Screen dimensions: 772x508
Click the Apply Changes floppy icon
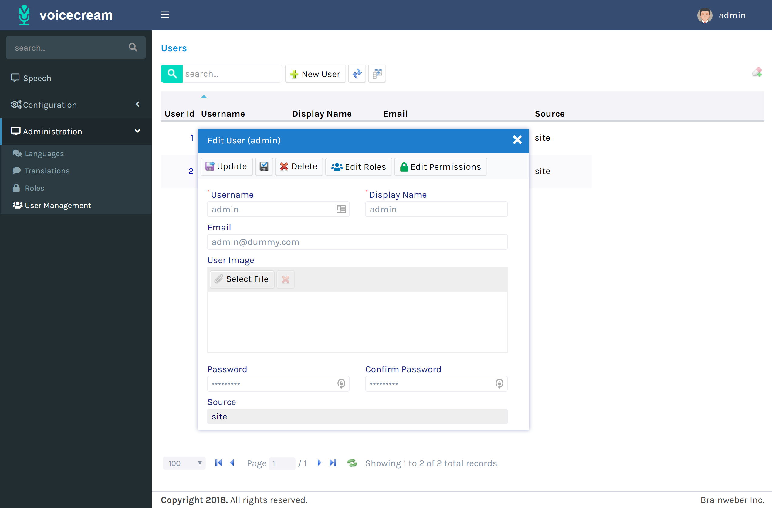264,166
